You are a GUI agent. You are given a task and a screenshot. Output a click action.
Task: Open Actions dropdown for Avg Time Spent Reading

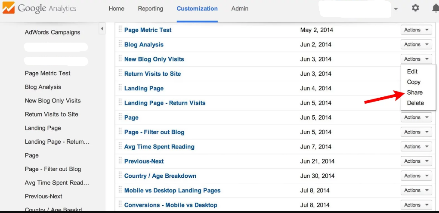click(416, 147)
